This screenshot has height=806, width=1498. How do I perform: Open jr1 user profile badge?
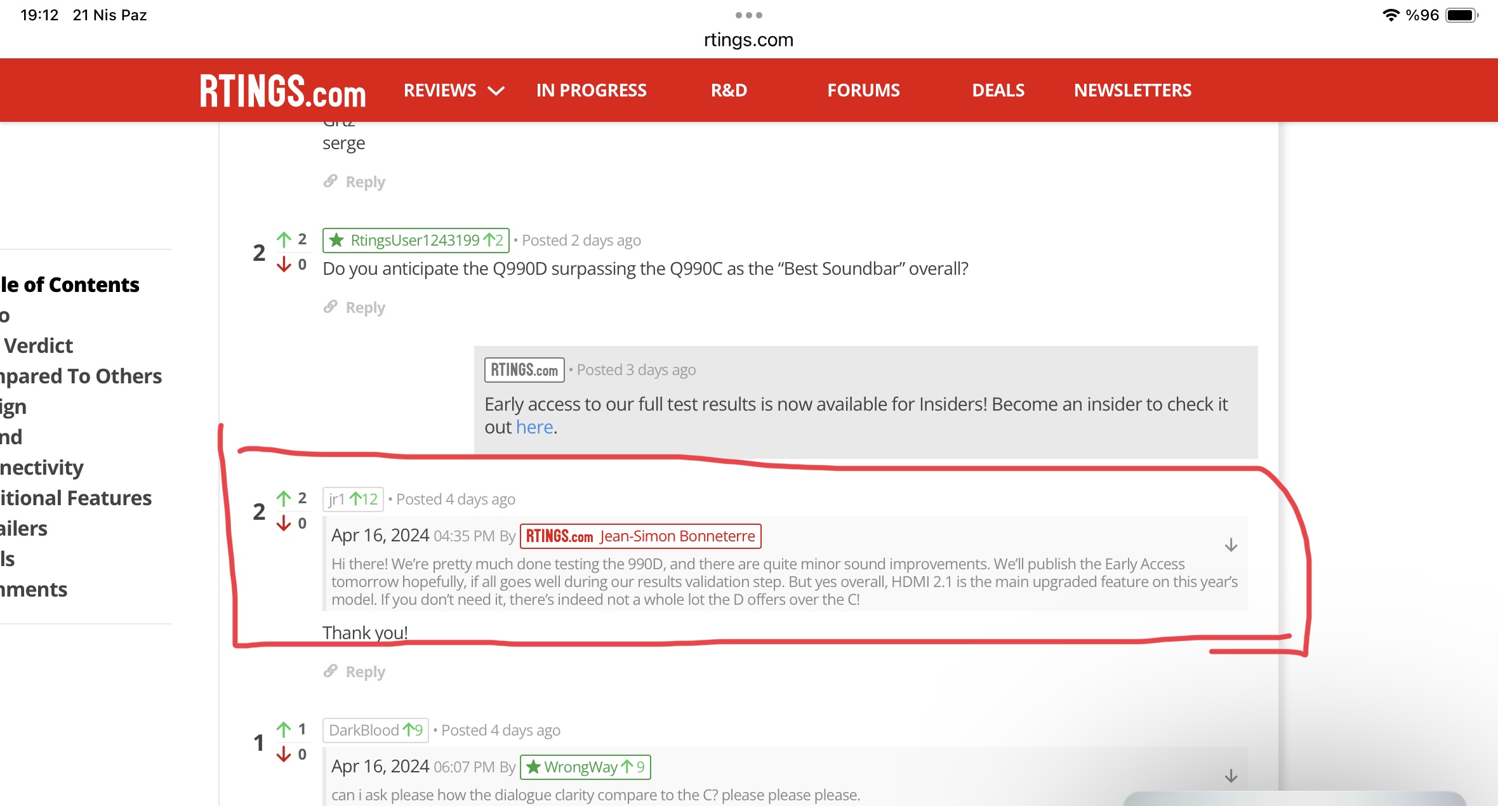(x=353, y=499)
